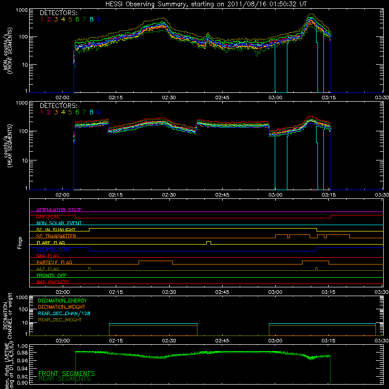Select detector 5 in rear segments legend
This screenshot has width=389, height=389.
coord(70,112)
